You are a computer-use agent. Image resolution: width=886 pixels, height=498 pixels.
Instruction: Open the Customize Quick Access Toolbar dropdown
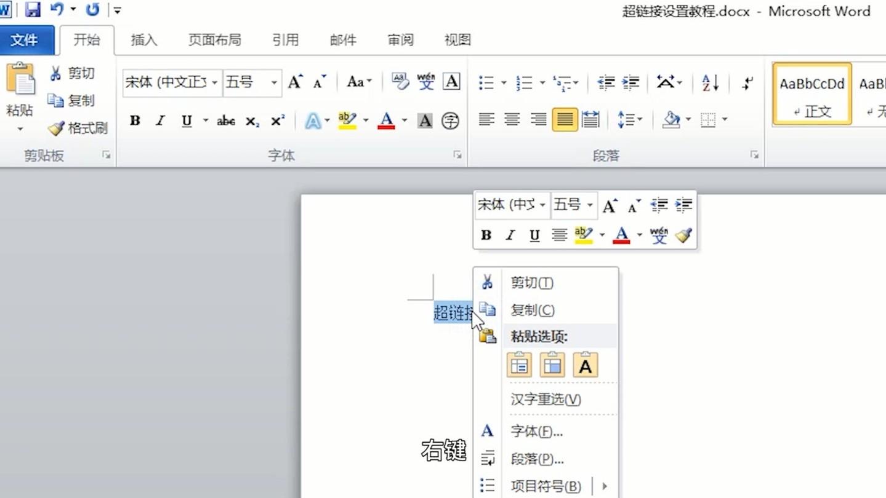pyautogui.click(x=117, y=10)
